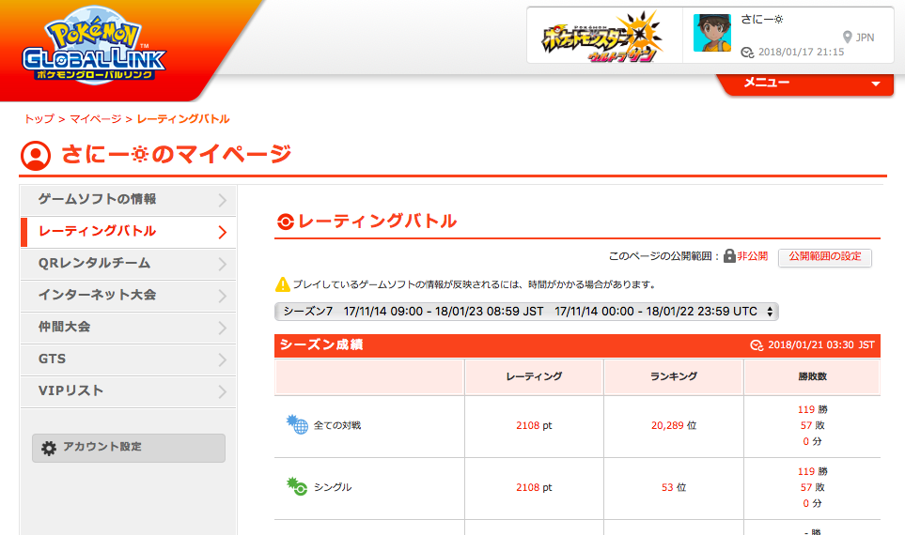Open VIPリスト sidebar item
Screen dimensions: 905x535
128,391
